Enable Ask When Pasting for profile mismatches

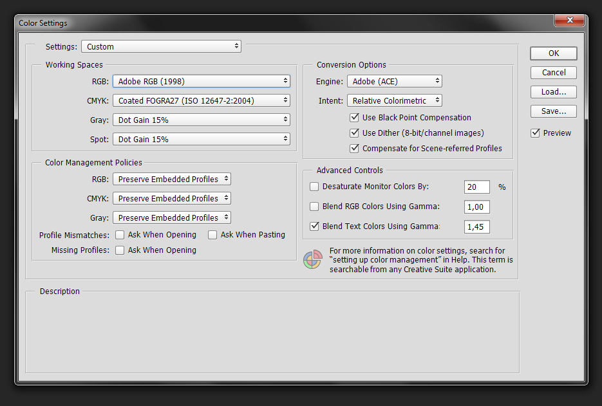[x=212, y=235]
